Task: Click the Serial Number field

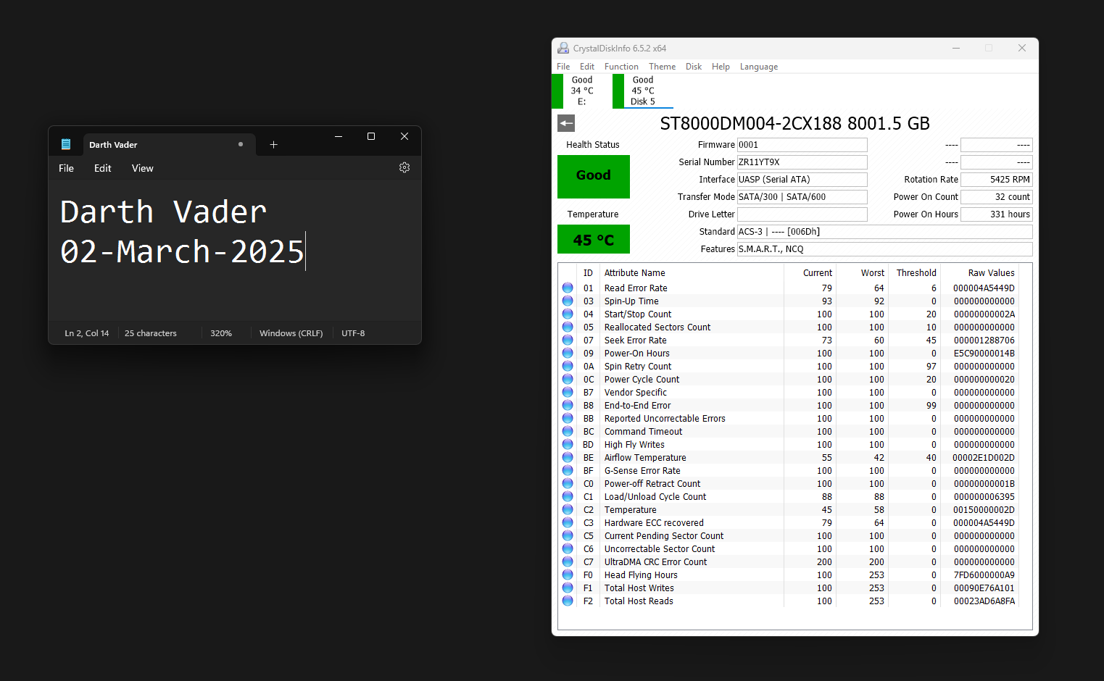Action: tap(802, 162)
